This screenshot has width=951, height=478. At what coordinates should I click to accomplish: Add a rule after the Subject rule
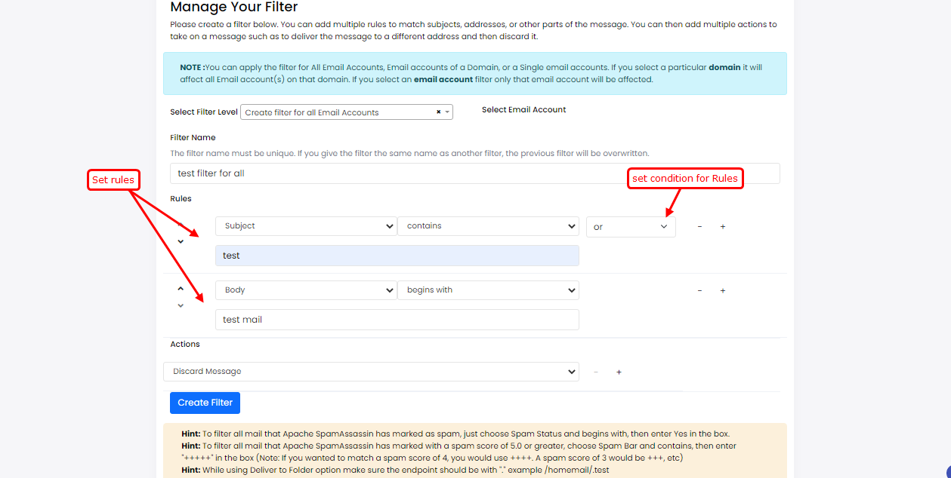(723, 227)
